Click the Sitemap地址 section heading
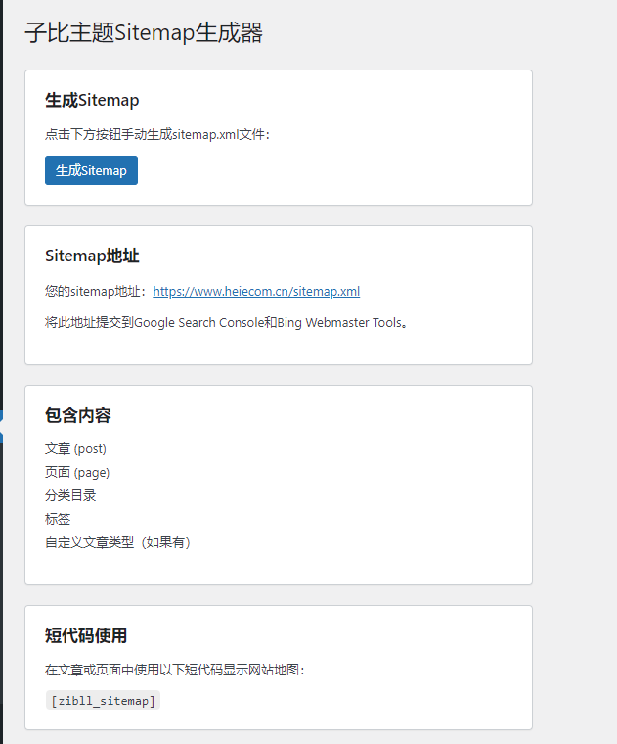617x744 pixels. pos(92,256)
